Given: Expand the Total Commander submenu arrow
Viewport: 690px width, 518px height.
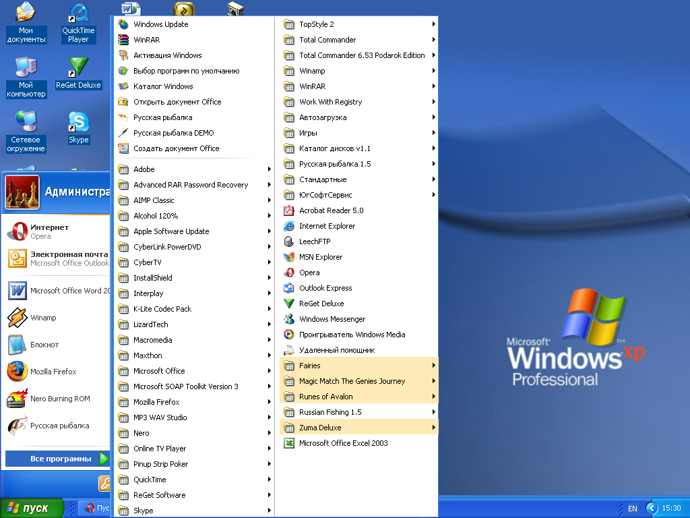Looking at the screenshot, I should (434, 40).
